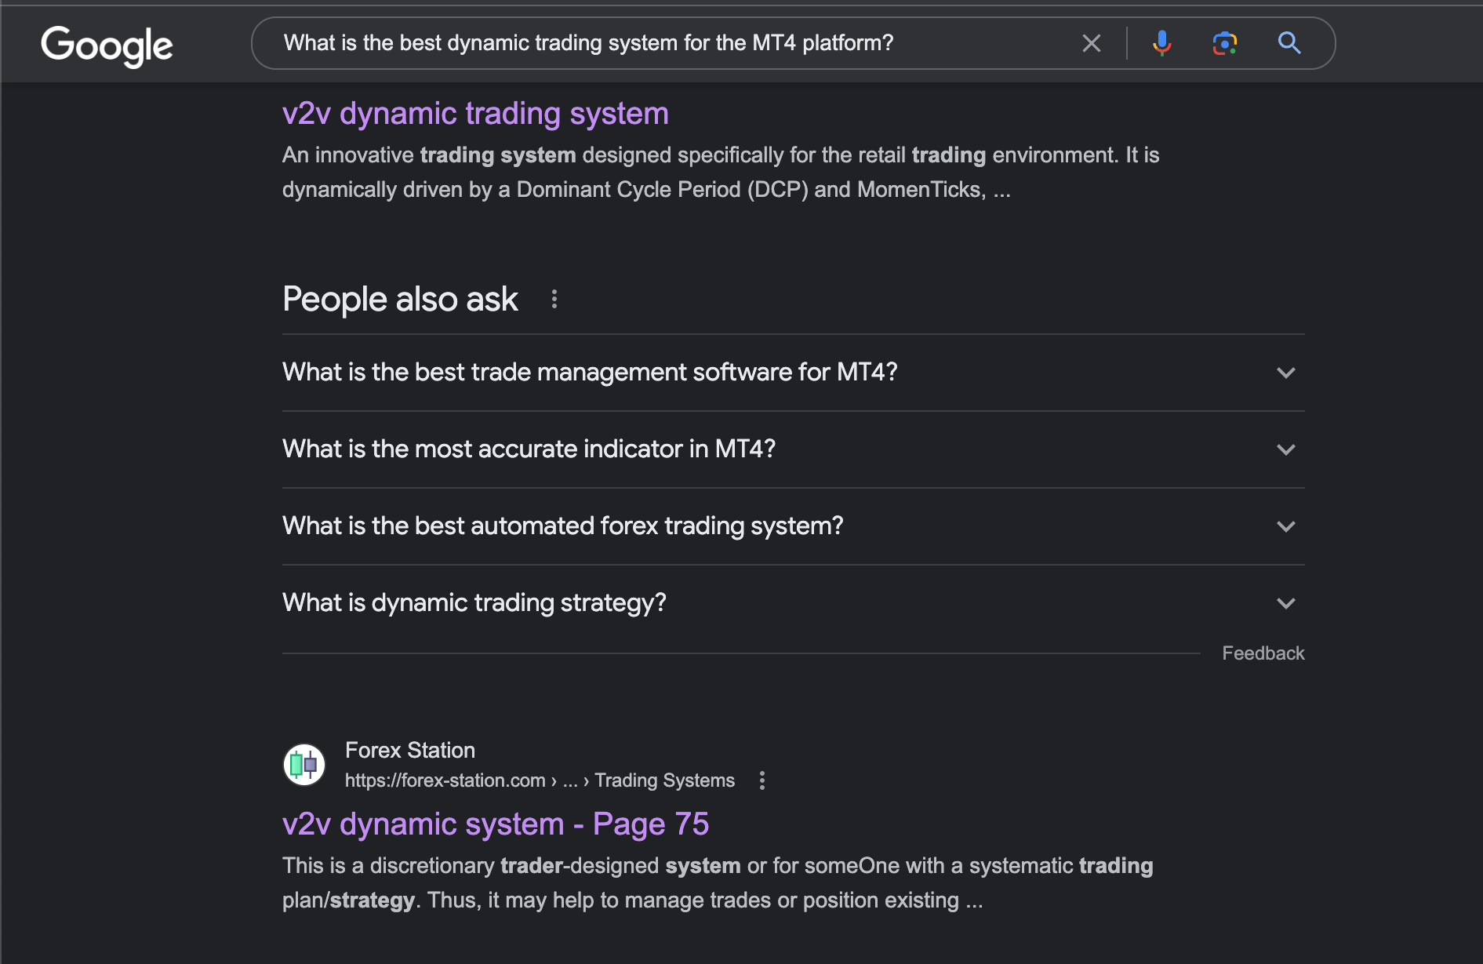
Task: Open the "v2v dynamic trading system" result
Action: 475,114
